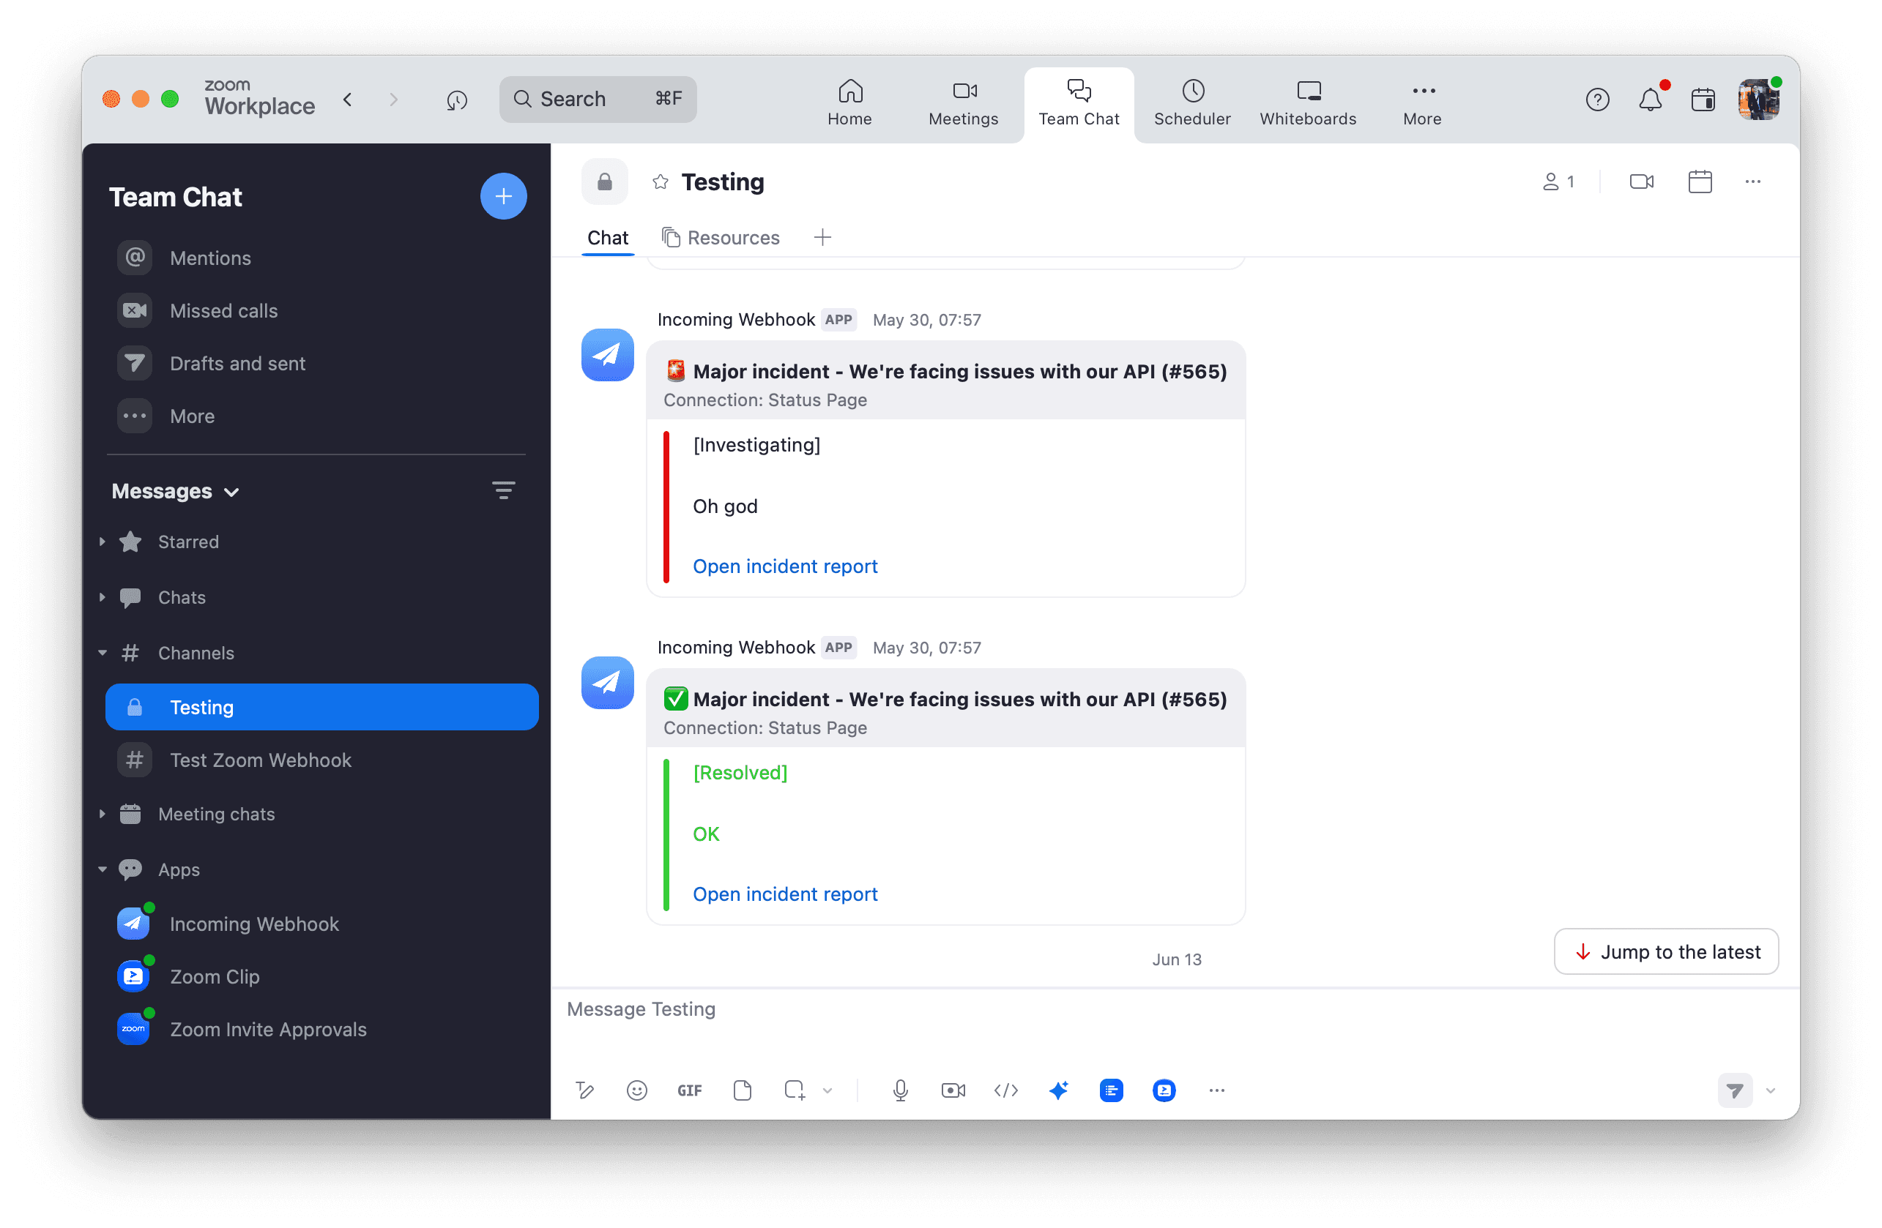The width and height of the screenshot is (1882, 1228).
Task: Expand the Meeting chats section
Action: pos(103,814)
